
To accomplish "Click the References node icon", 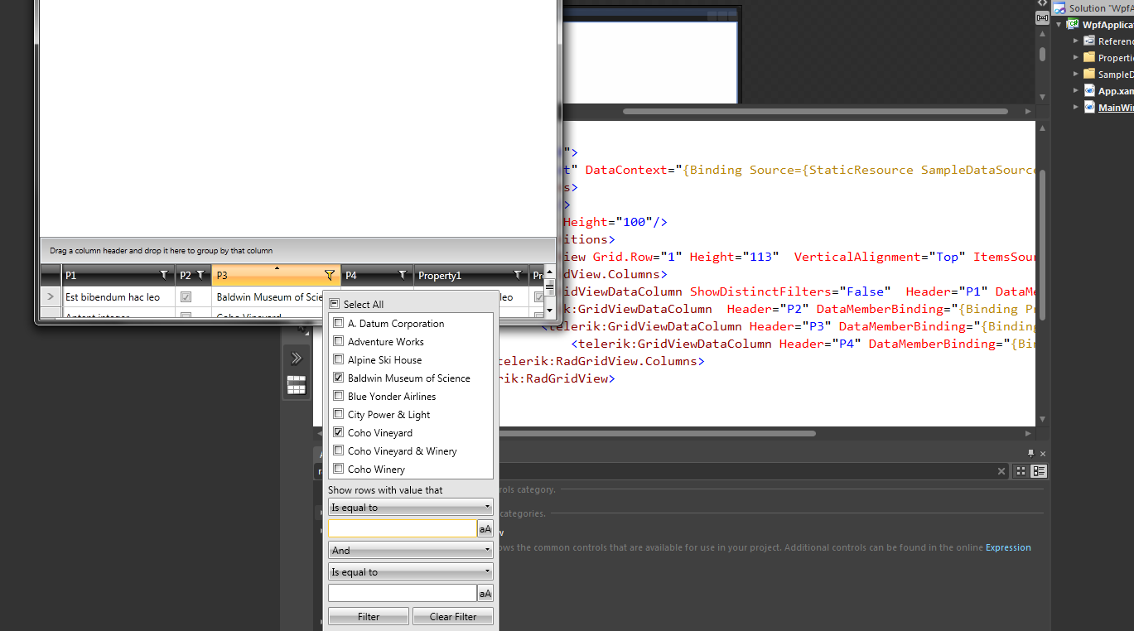I will 1089,41.
